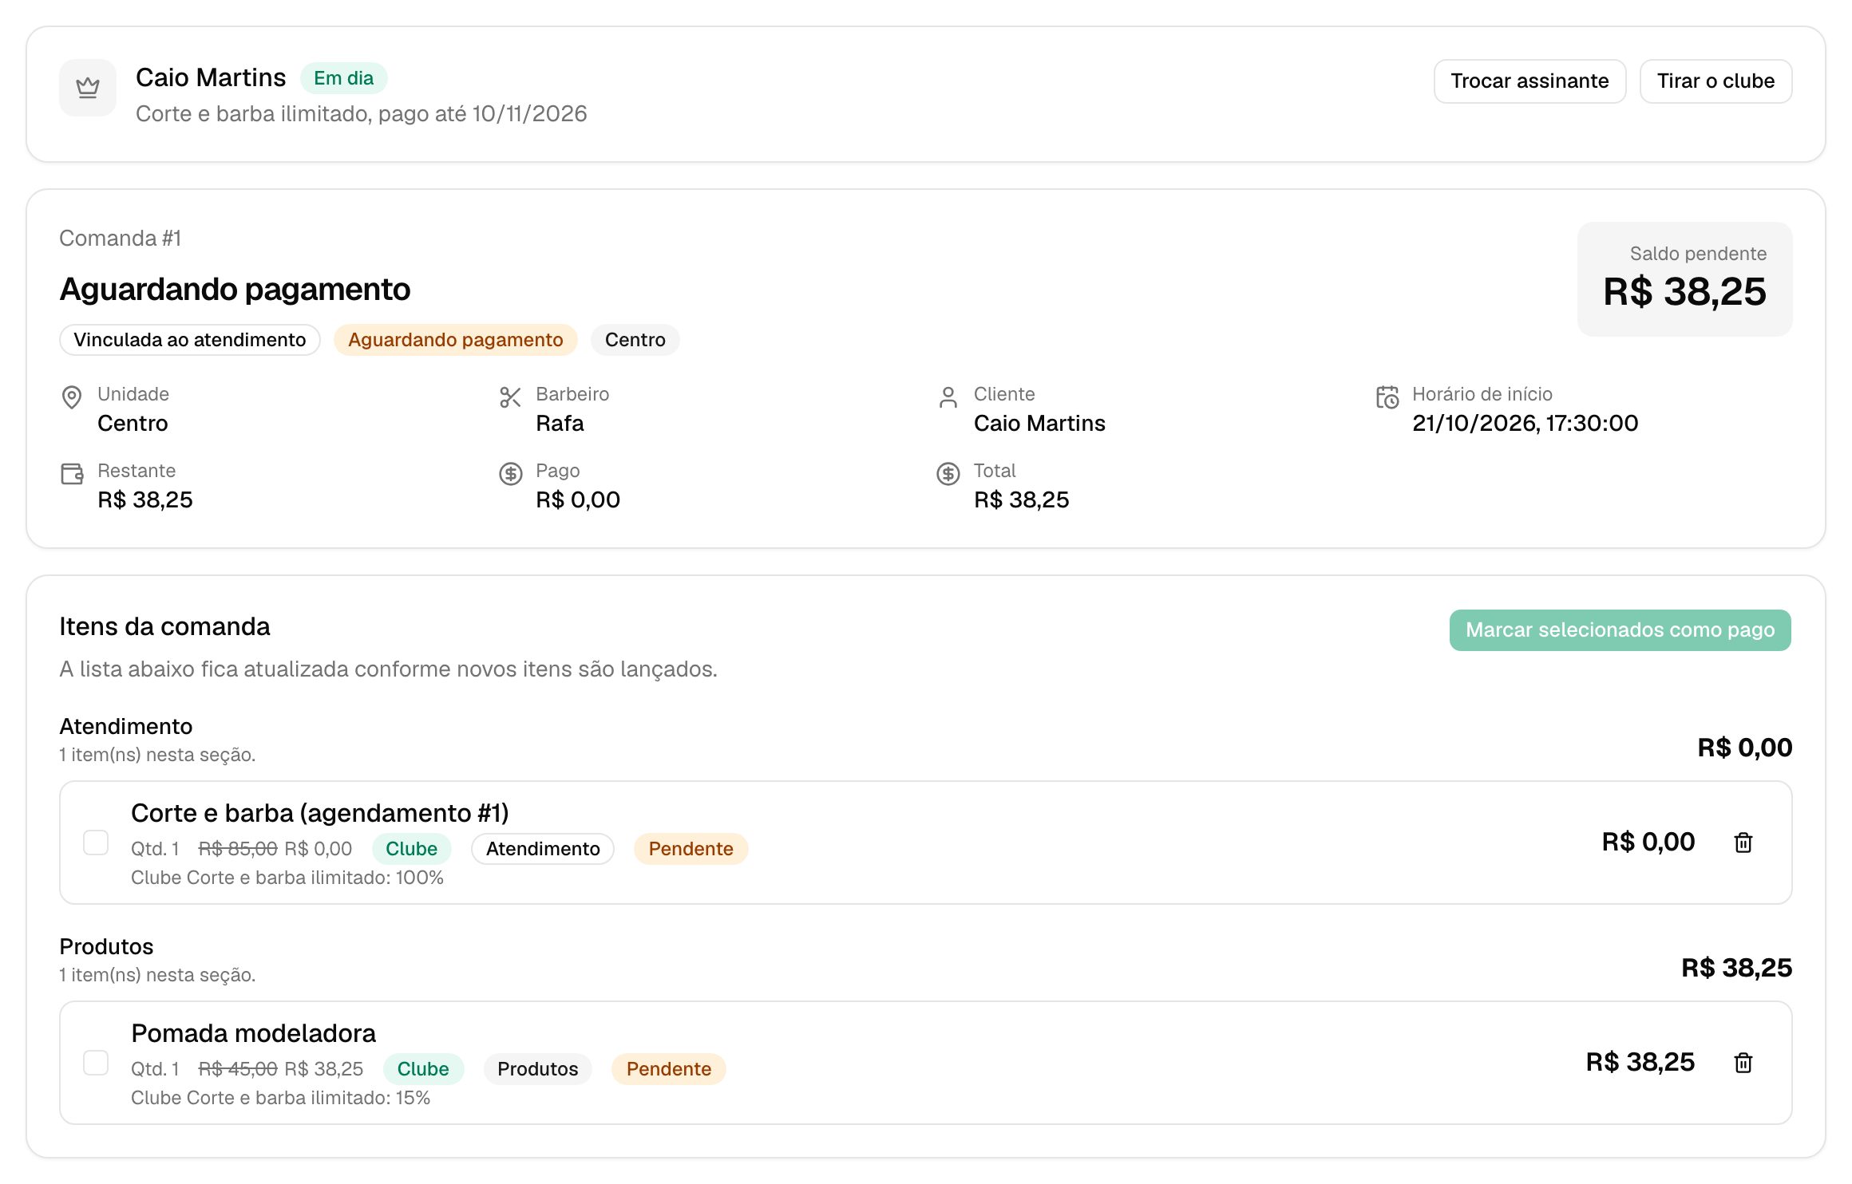Click the Clube badge on Corte e barba

411,849
